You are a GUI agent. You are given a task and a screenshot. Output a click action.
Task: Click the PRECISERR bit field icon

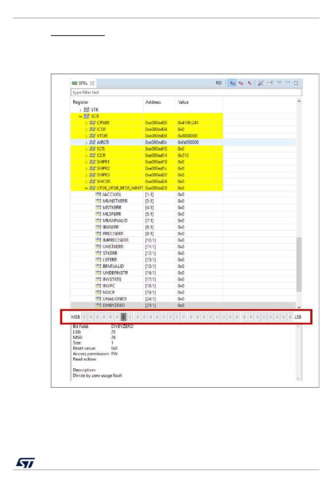(98, 233)
